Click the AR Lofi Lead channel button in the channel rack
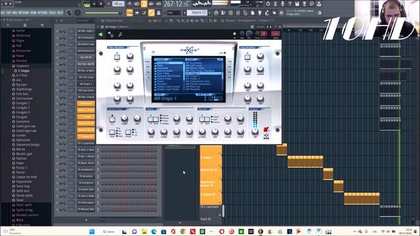Viewport: 420px width, 236px height. click(x=86, y=77)
